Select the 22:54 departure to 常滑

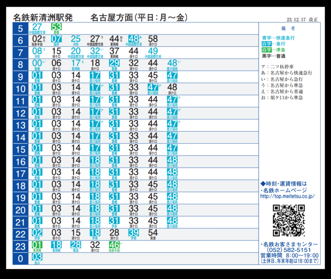(x=153, y=234)
